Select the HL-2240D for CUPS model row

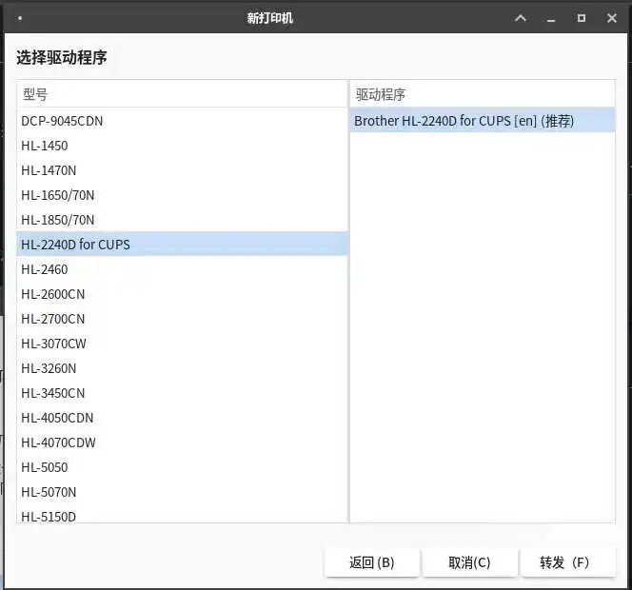coord(182,245)
